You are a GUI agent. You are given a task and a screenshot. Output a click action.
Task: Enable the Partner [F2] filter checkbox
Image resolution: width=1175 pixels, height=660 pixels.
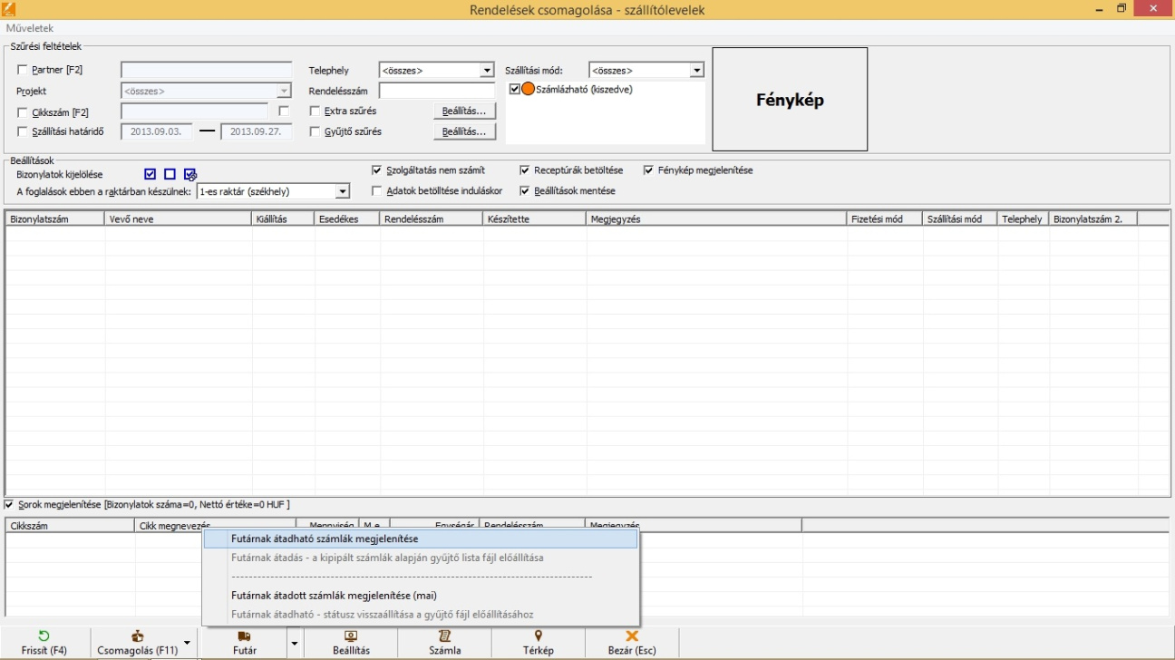[24, 70]
